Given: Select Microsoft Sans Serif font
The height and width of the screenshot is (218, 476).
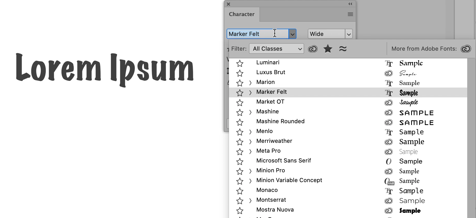Looking at the screenshot, I should [x=283, y=161].
